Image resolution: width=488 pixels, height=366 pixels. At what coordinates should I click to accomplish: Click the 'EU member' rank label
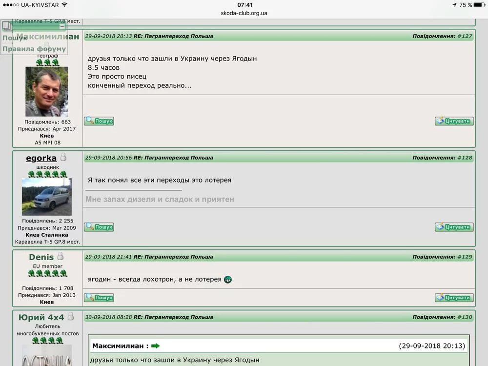[x=48, y=266]
